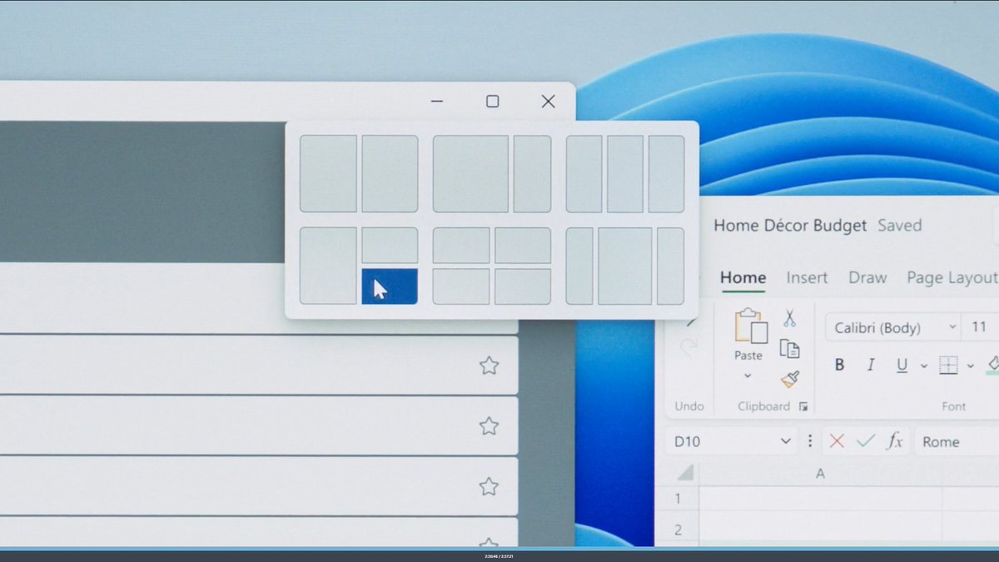Toggle Bold formatting in Excel
This screenshot has width=999, height=562.
(839, 365)
